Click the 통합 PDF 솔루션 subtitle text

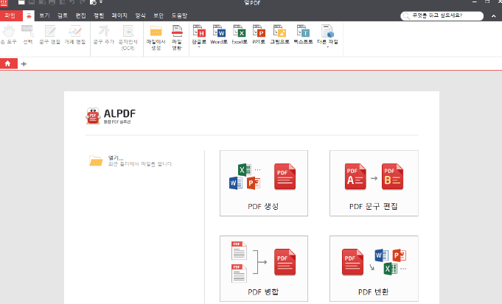pyautogui.click(x=117, y=122)
